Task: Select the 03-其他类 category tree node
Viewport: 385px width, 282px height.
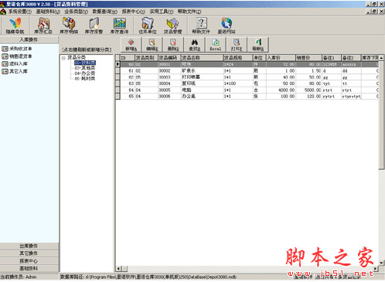Action: 85,68
